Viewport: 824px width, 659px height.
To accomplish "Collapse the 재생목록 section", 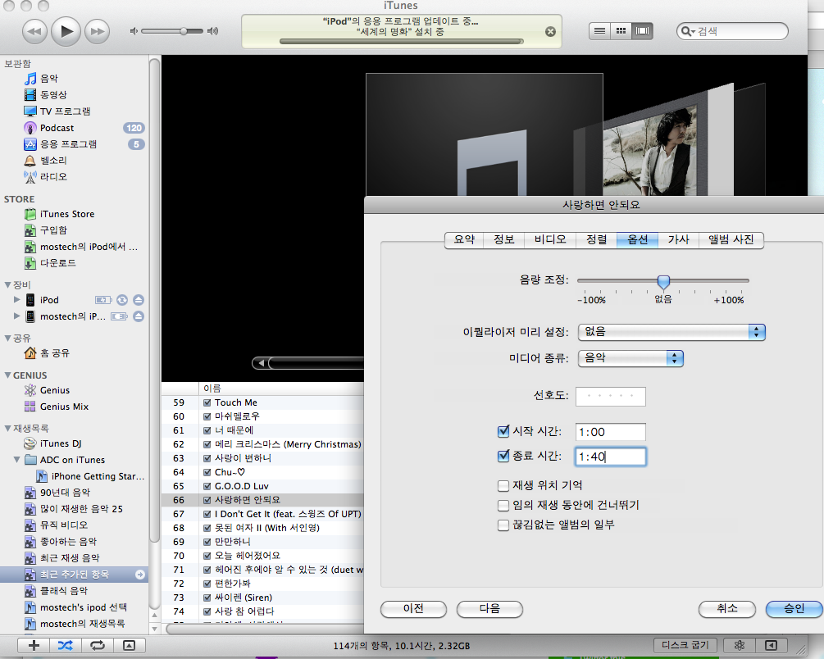I will (7, 429).
